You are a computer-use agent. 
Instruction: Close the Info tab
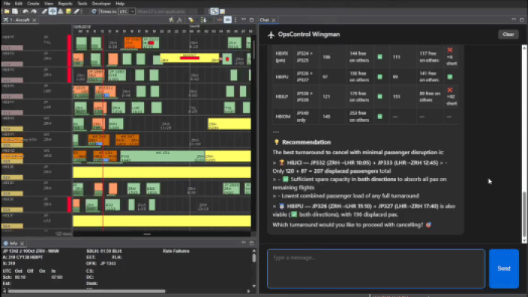pyautogui.click(x=22, y=244)
